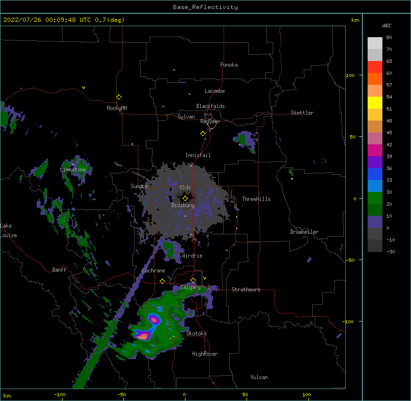Screen dimensions: 411x401
Task: Click the 100 tick on the right vertical axis
Action: (x=350, y=75)
